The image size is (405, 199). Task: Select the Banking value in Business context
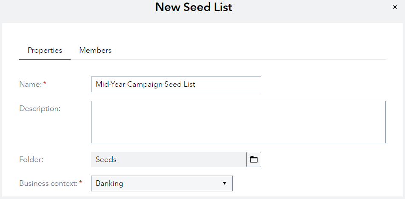pos(110,184)
